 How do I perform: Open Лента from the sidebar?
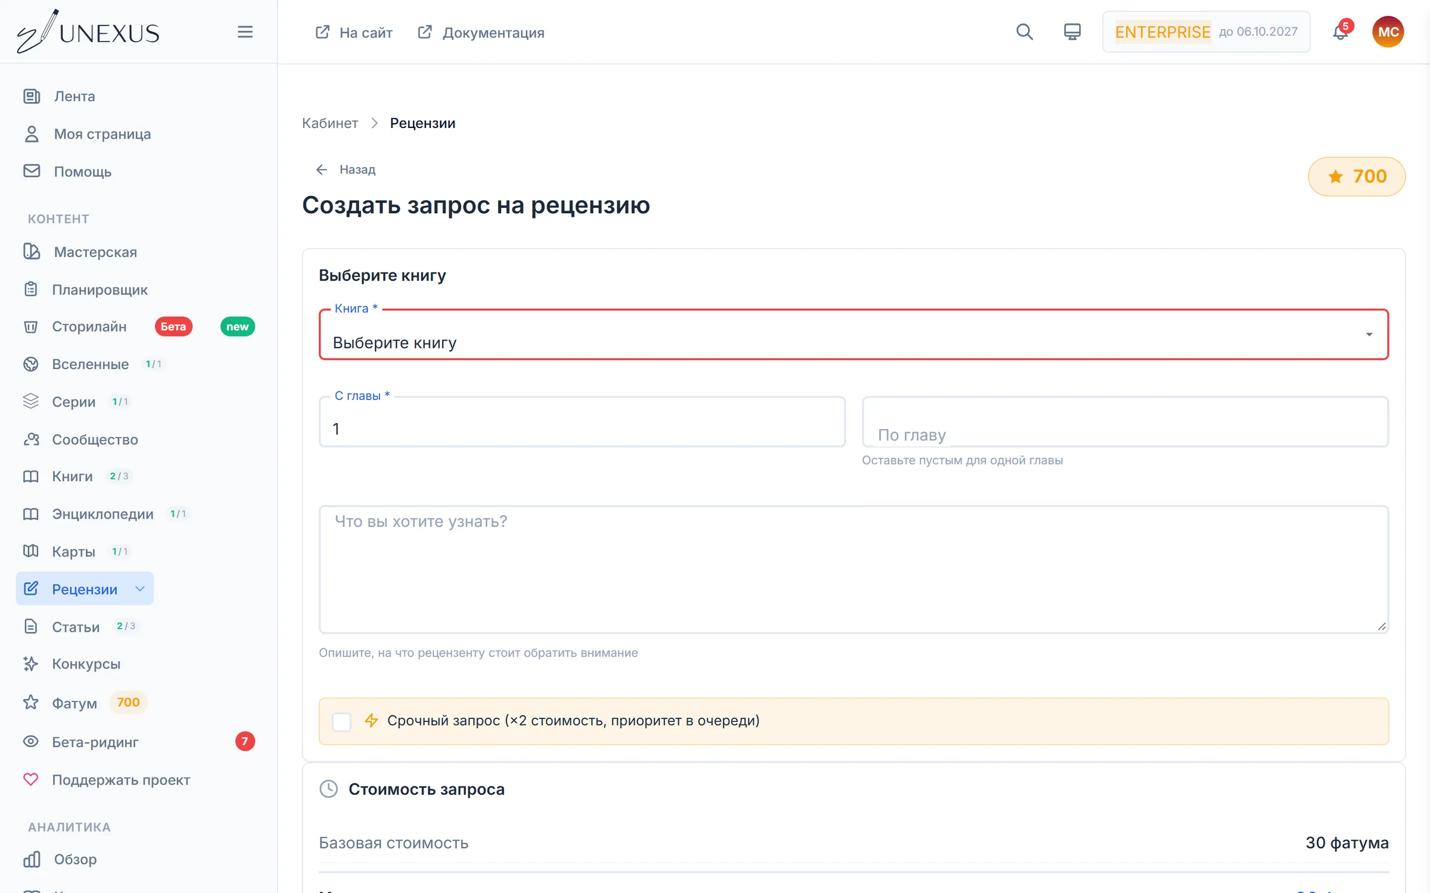click(74, 96)
